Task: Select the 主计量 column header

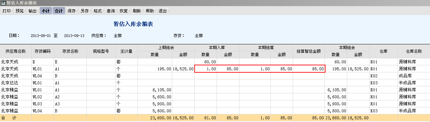Action: [127, 51]
